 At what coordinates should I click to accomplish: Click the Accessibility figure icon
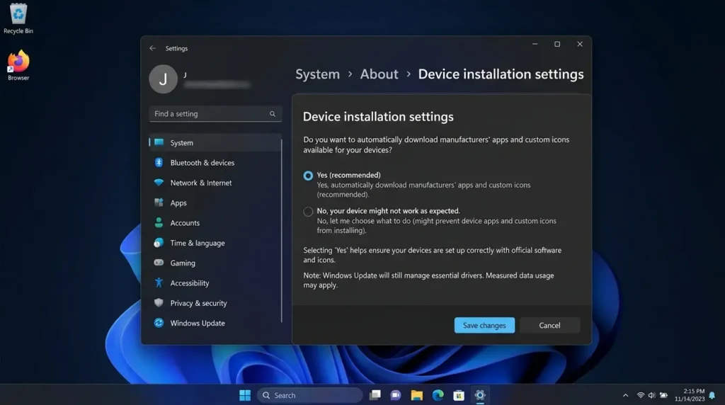click(x=159, y=283)
